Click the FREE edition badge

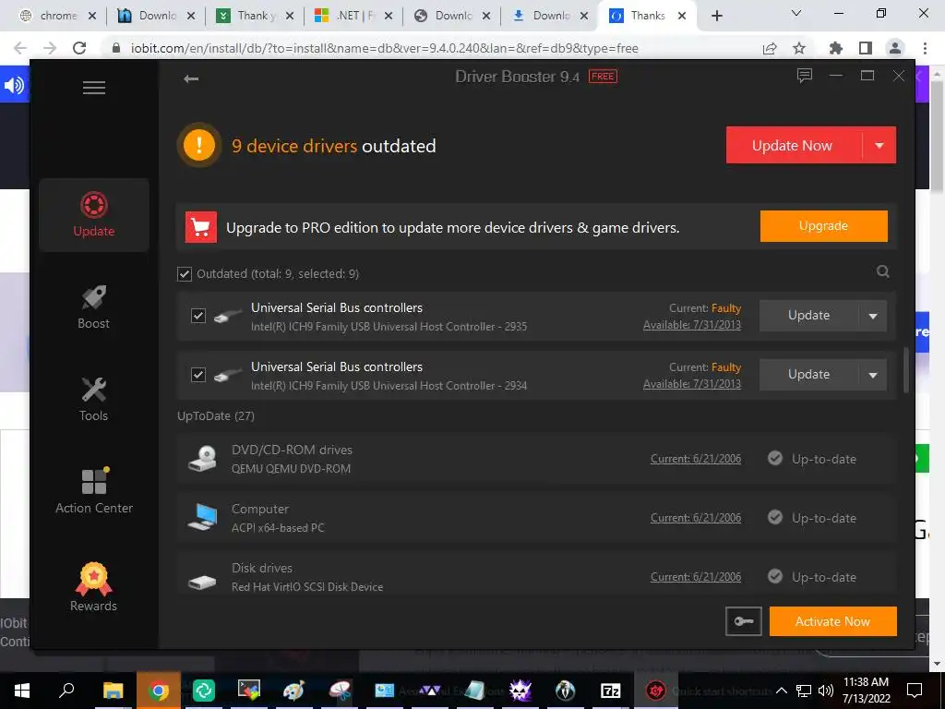coord(603,77)
